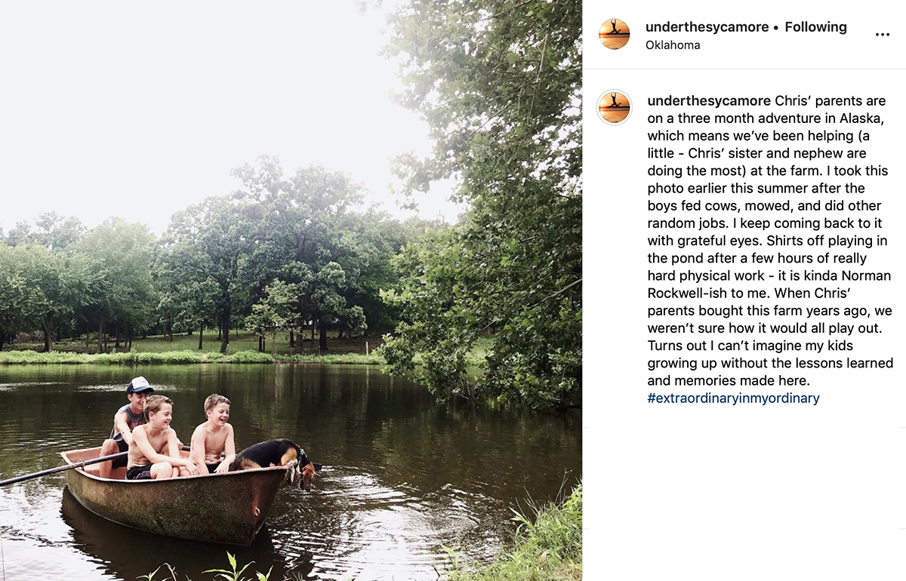
Task: Click the avatar beside the caption text
Action: pos(614,108)
